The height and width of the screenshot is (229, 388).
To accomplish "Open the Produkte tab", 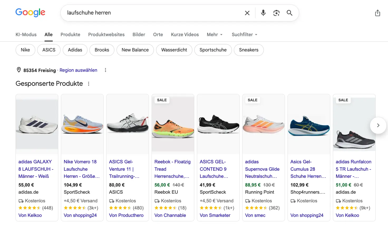I will (x=70, y=35).
